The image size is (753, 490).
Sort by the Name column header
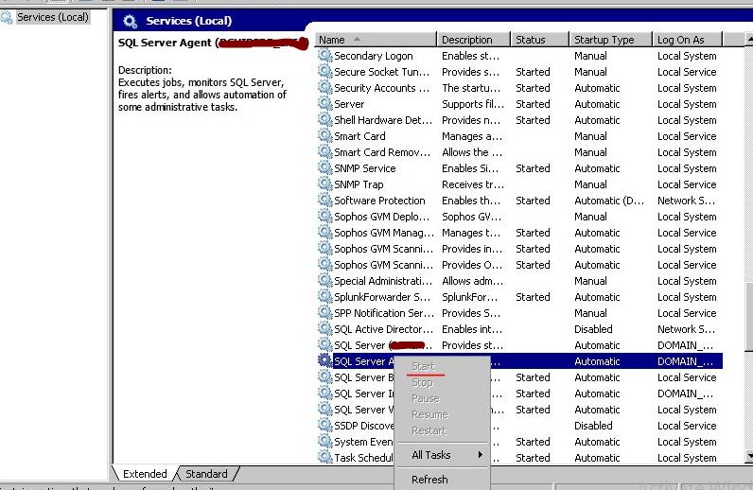376,40
